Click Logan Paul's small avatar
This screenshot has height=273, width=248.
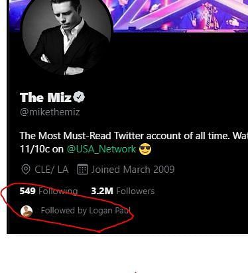(x=27, y=211)
